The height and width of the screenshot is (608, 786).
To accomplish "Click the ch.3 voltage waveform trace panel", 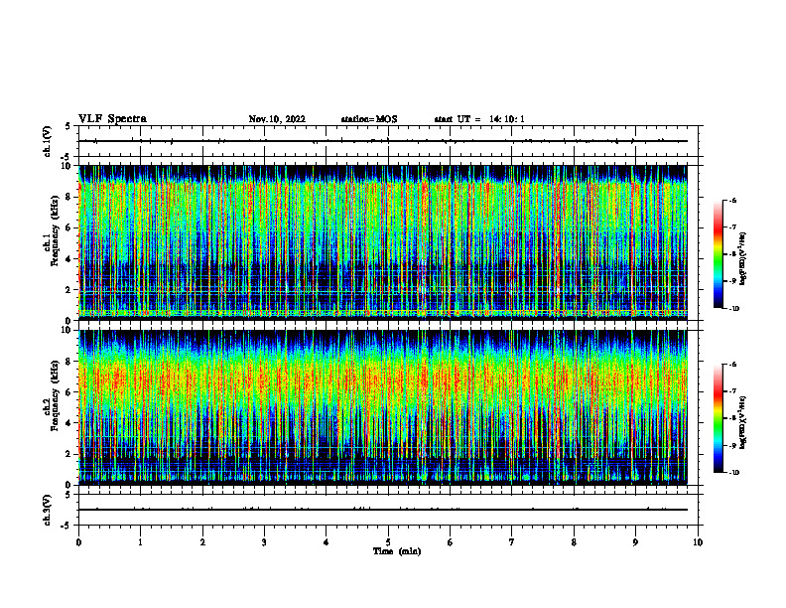I will pyautogui.click(x=388, y=510).
